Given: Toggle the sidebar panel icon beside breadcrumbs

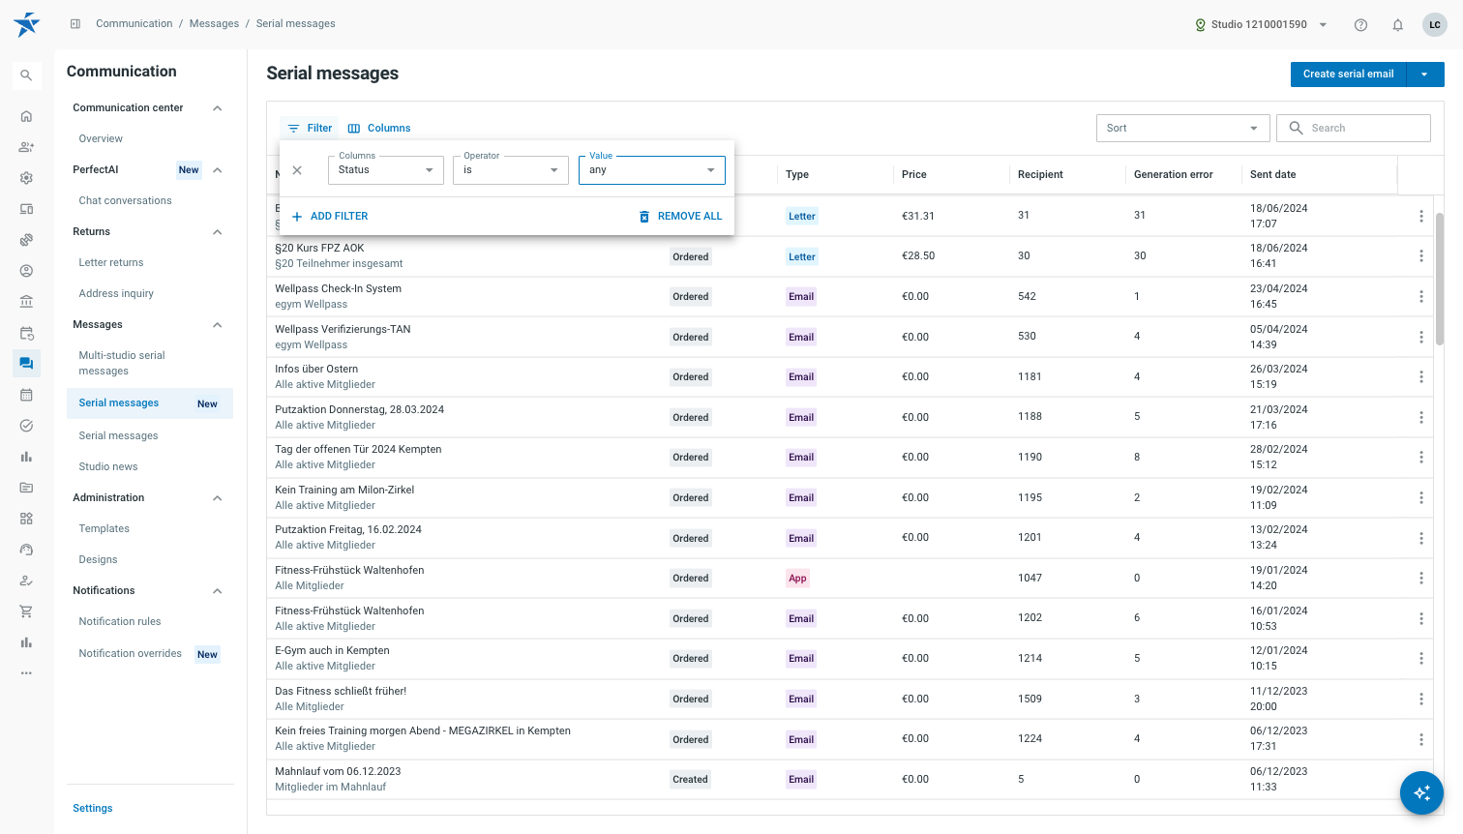Looking at the screenshot, I should pos(75,24).
